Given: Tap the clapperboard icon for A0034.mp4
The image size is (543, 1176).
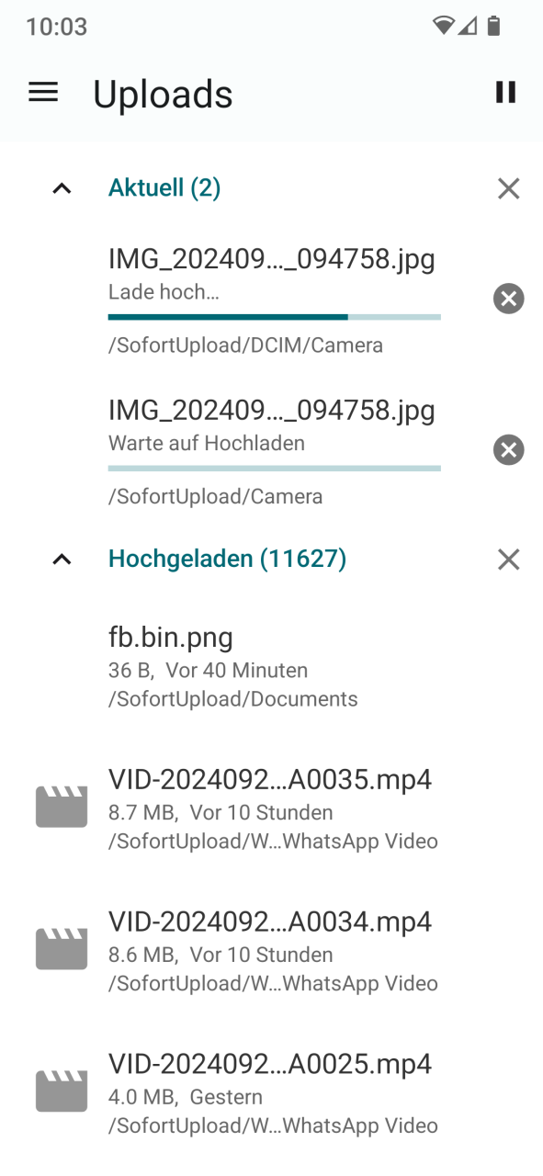Looking at the screenshot, I should 62,949.
